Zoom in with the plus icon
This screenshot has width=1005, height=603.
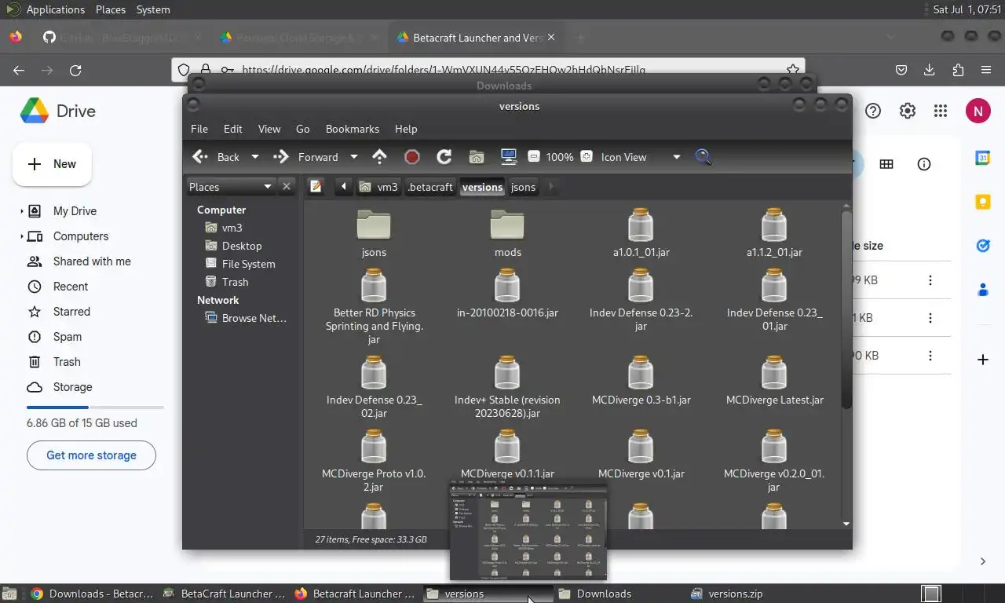pos(586,157)
